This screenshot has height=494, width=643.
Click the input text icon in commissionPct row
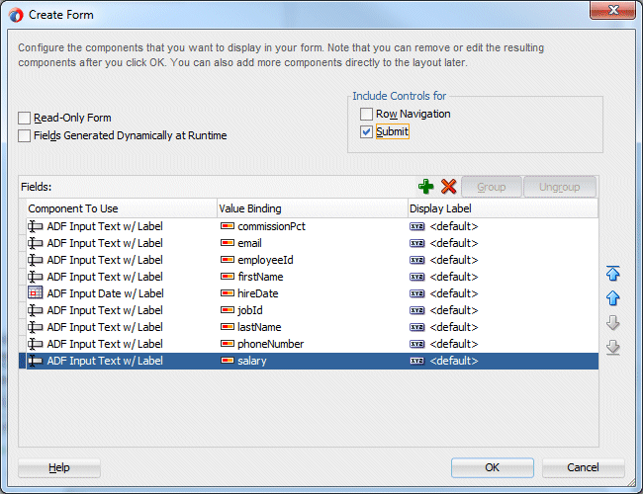[36, 226]
